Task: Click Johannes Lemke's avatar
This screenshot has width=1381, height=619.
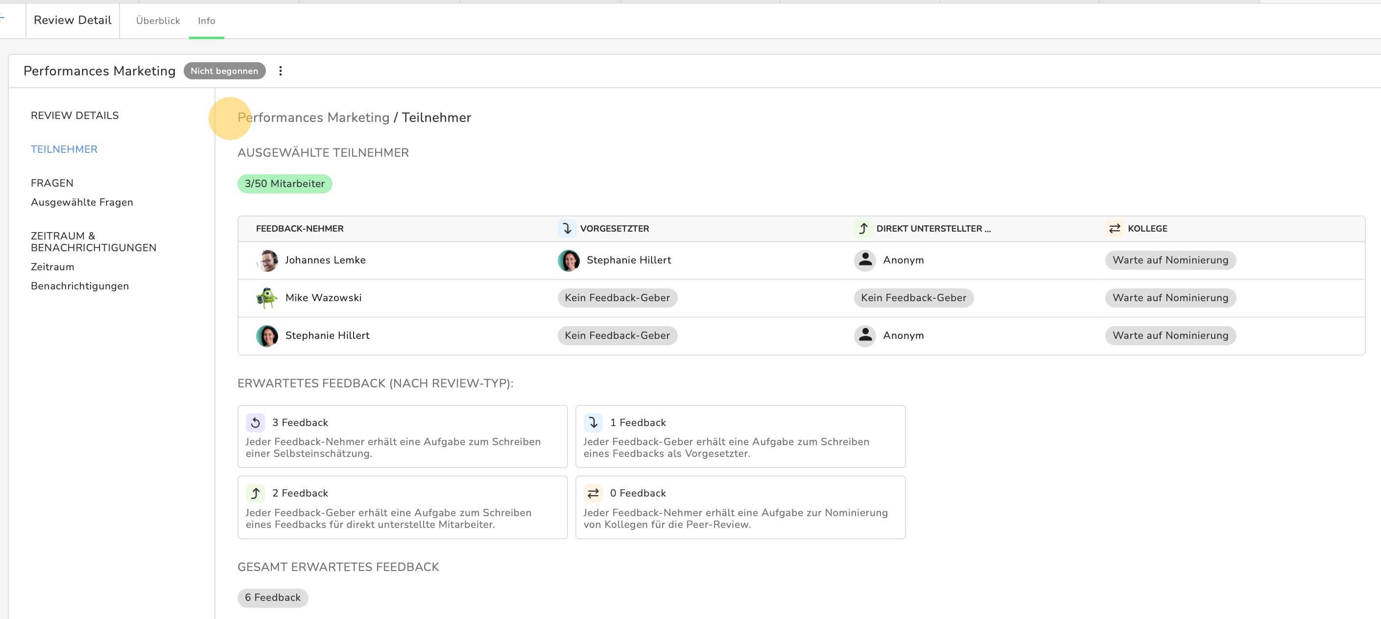Action: [x=267, y=261]
